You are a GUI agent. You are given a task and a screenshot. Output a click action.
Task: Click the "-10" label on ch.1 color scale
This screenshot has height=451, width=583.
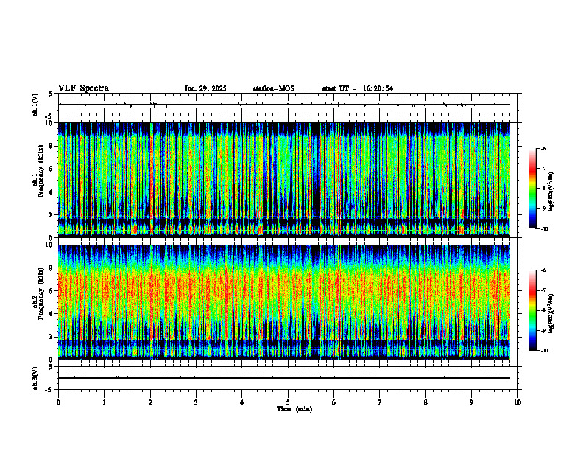point(544,229)
